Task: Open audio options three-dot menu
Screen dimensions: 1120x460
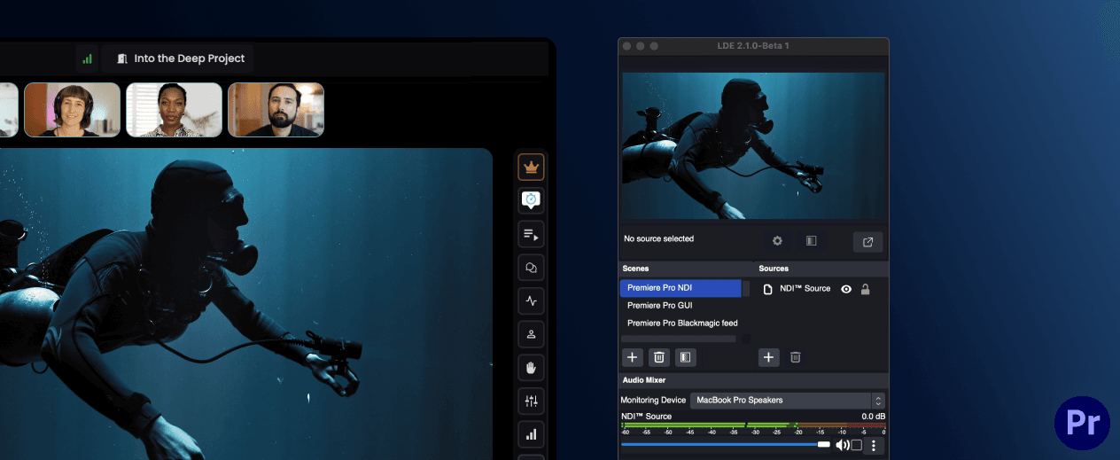Action: pyautogui.click(x=874, y=445)
